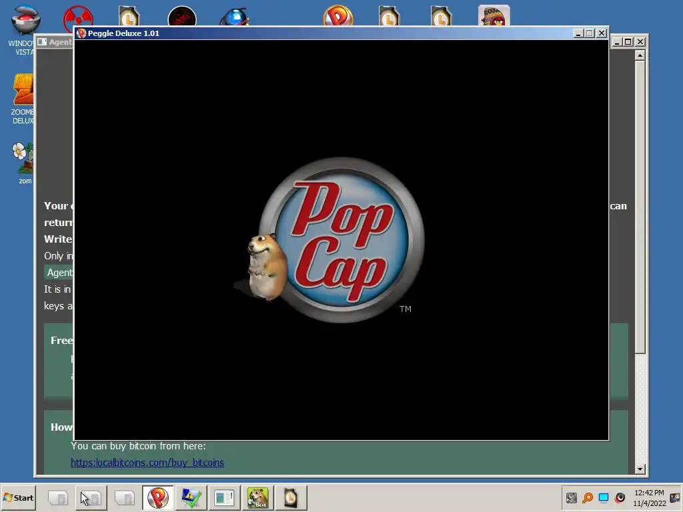The height and width of the screenshot is (512, 683).
Task: Open the red radiation symbol desktop icon
Action: pos(77,17)
